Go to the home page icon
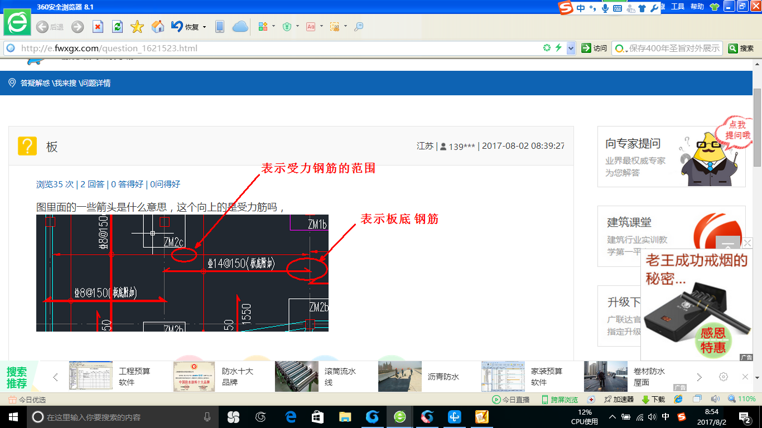Image resolution: width=762 pixels, height=428 pixels. (158, 26)
